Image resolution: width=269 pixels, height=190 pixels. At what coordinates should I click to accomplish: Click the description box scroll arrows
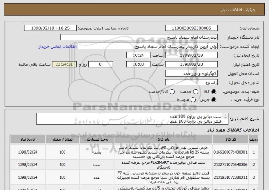coord(226,116)
